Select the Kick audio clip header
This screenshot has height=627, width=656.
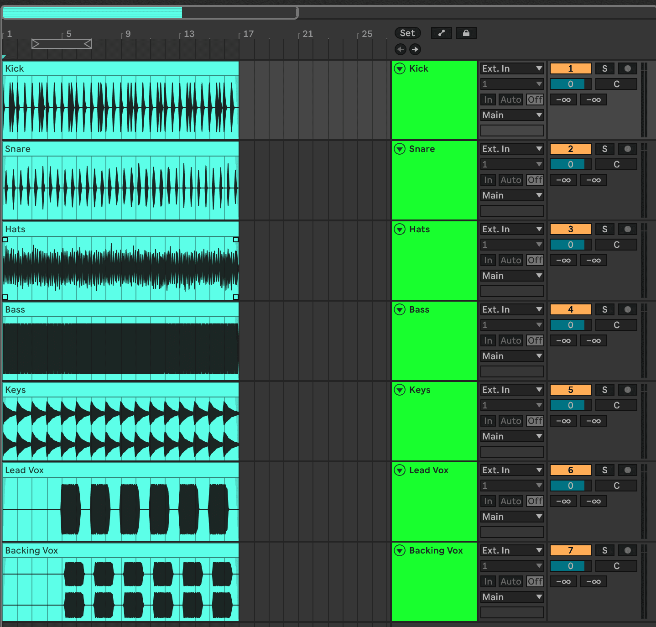click(x=121, y=68)
